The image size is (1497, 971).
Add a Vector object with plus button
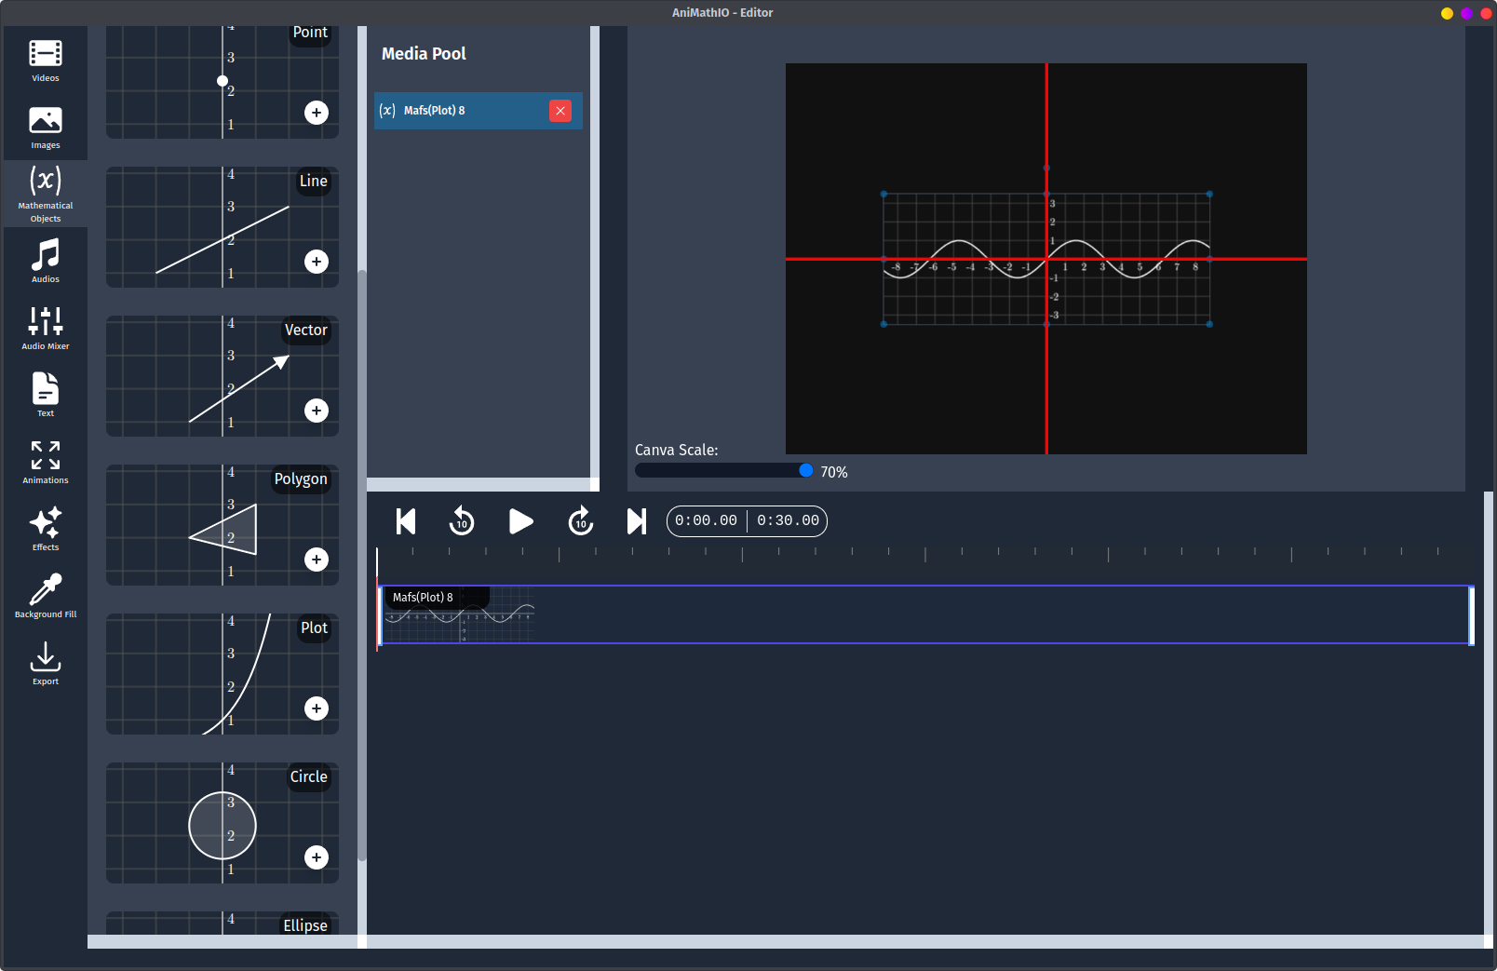point(317,411)
